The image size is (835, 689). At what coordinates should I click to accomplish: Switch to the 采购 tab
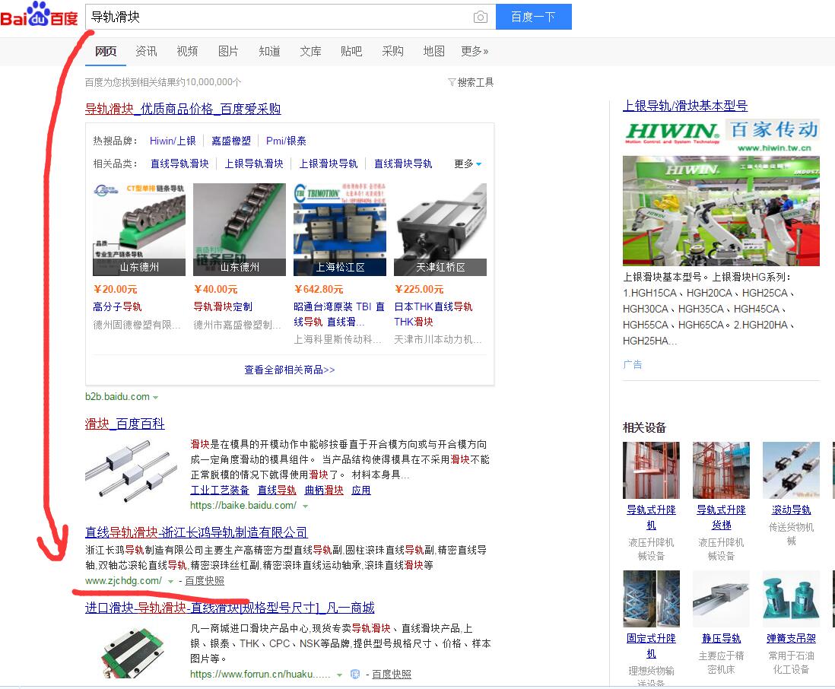(x=392, y=51)
